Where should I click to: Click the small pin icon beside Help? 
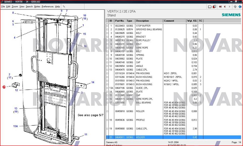64,6
